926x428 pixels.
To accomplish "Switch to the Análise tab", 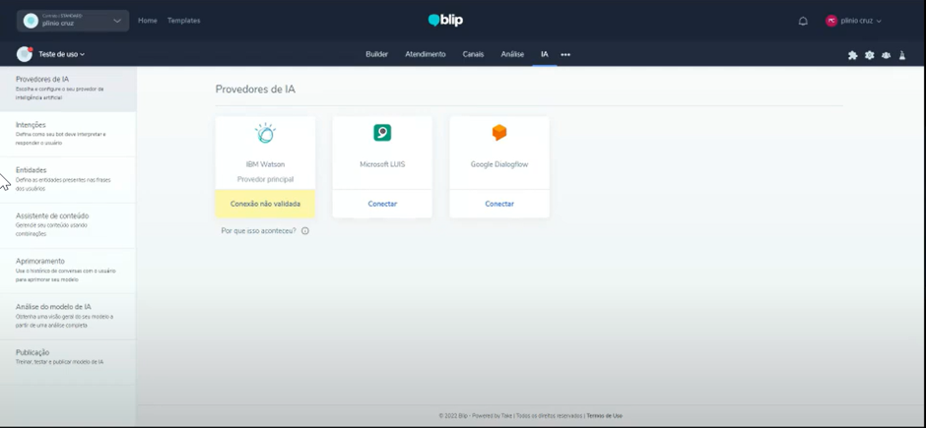I will pyautogui.click(x=512, y=54).
